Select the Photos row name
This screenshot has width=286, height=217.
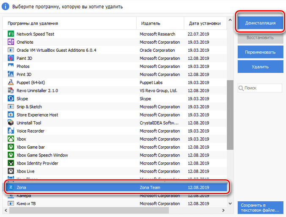point(23,66)
